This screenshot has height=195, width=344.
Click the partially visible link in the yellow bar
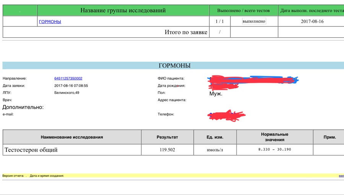[341, 176]
